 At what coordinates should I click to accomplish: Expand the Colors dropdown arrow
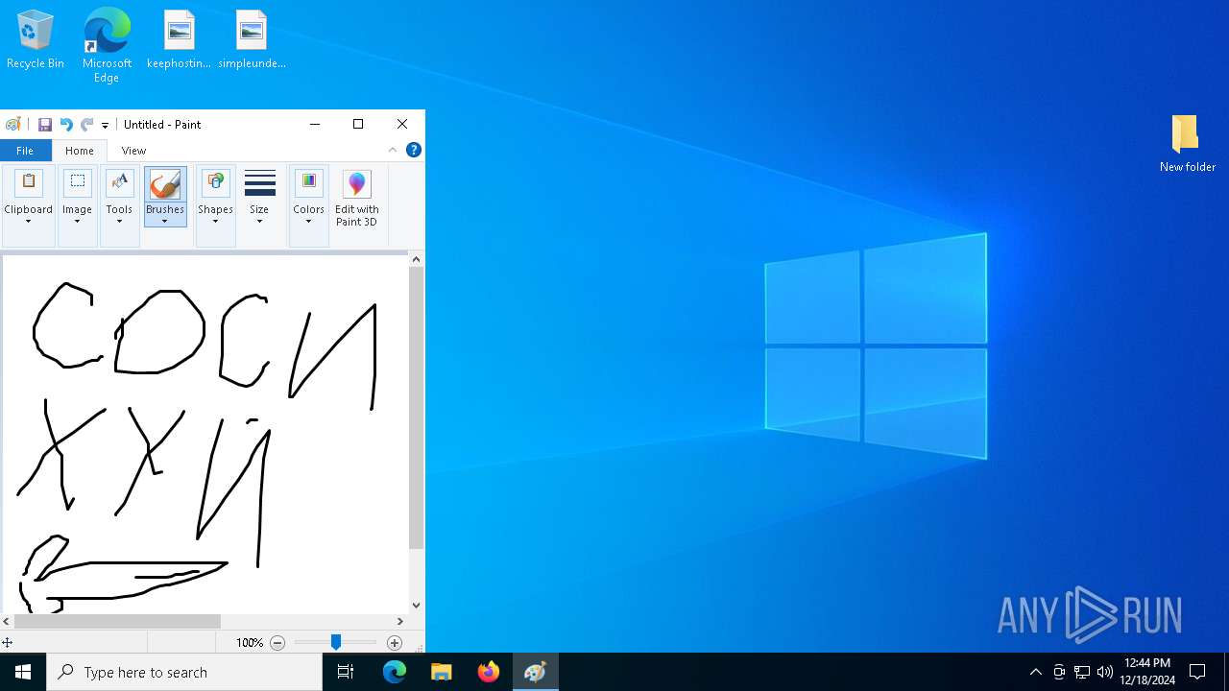308,222
